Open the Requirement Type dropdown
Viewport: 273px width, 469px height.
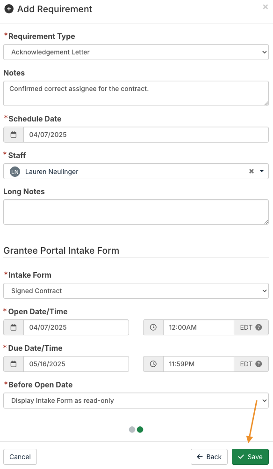136,52
